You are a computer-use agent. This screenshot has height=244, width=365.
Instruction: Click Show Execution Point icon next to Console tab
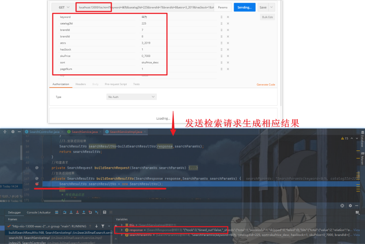coord(57,212)
